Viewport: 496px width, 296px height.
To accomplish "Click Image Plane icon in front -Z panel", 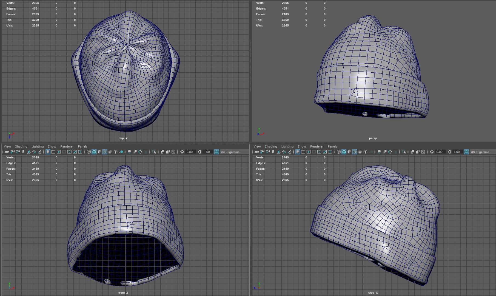I will point(28,152).
